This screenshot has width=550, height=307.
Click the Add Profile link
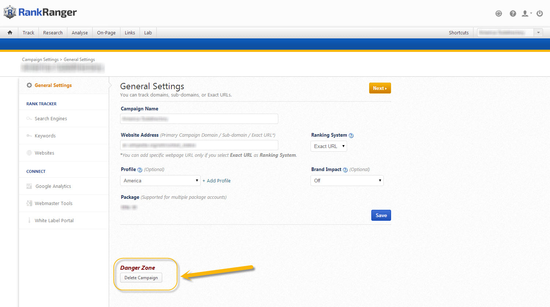[217, 181]
